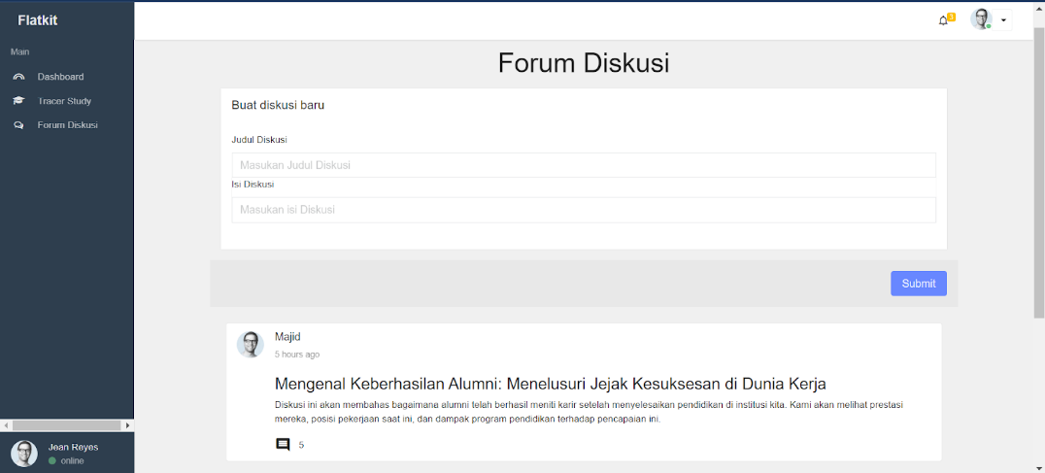
Task: Click the notification bell icon
Action: point(943,20)
